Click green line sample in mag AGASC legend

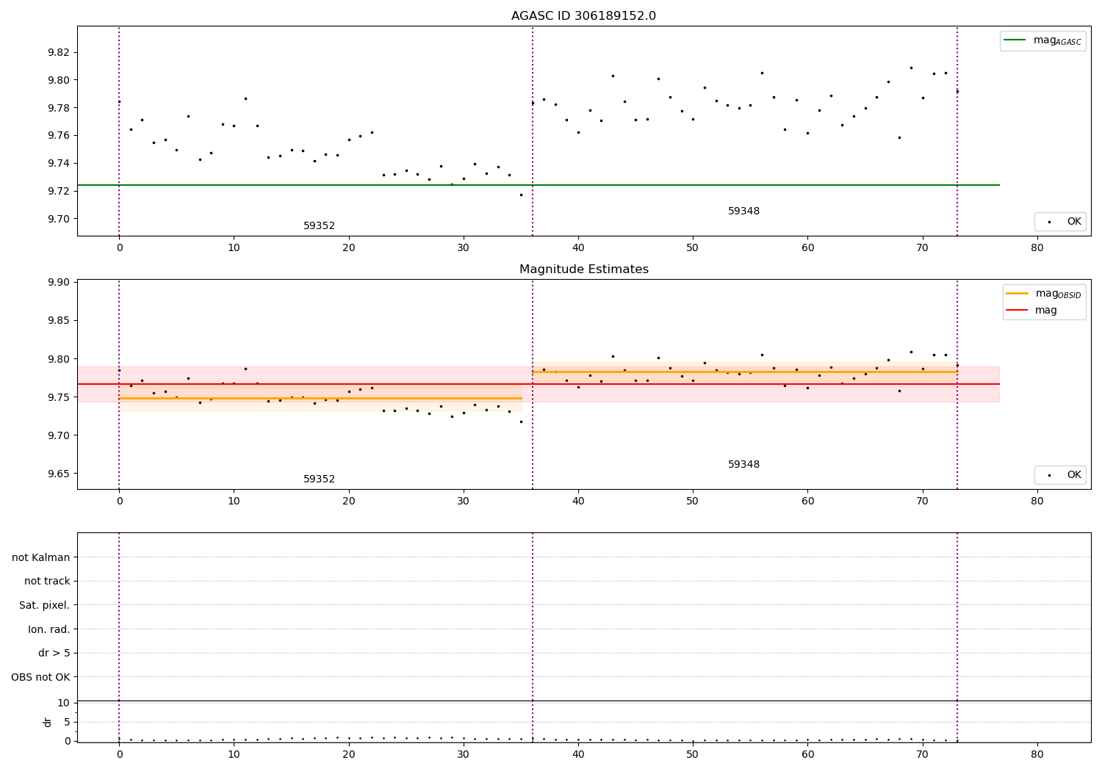coord(1015,40)
